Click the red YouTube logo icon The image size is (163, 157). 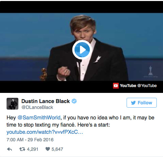point(116,86)
